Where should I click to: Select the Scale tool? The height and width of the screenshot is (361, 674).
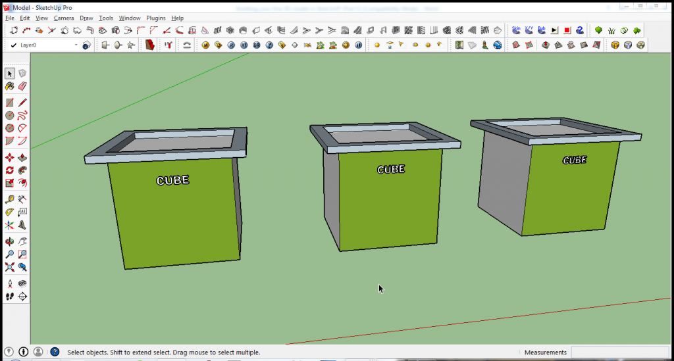coord(9,183)
